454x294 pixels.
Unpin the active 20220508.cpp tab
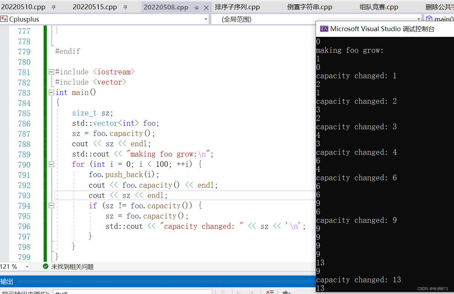point(196,7)
